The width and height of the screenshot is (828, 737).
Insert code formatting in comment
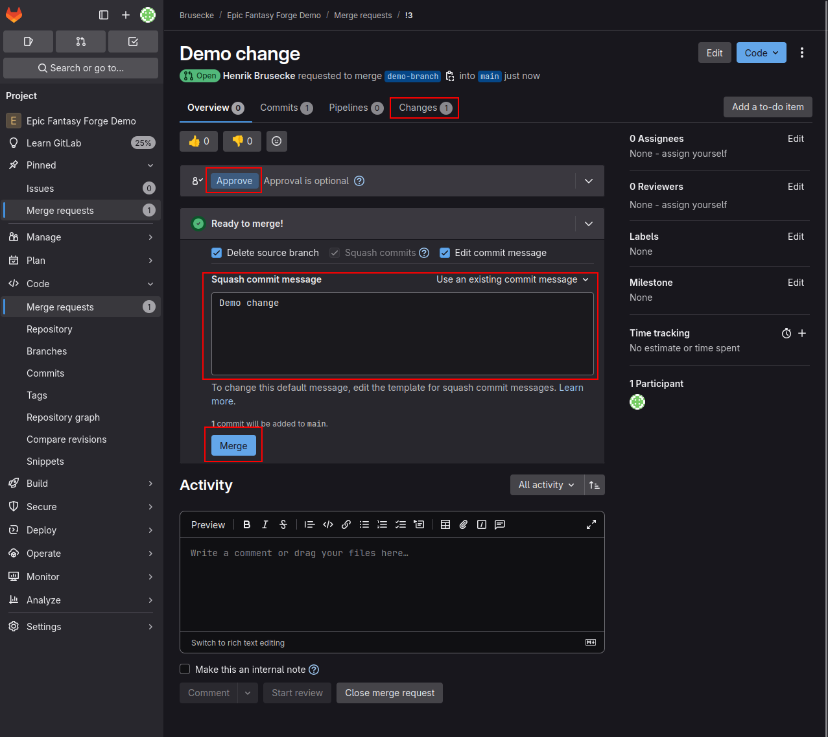click(x=328, y=524)
